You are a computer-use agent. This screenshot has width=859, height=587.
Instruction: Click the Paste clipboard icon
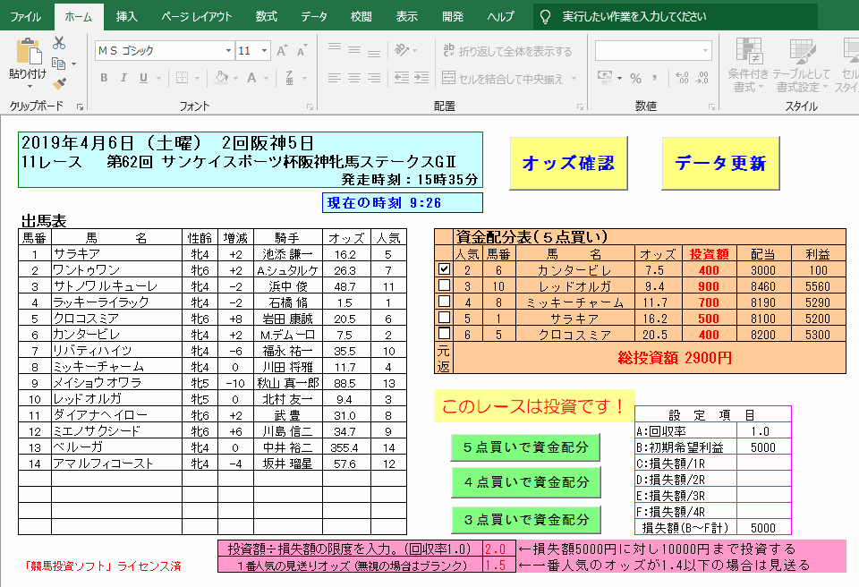(28, 52)
